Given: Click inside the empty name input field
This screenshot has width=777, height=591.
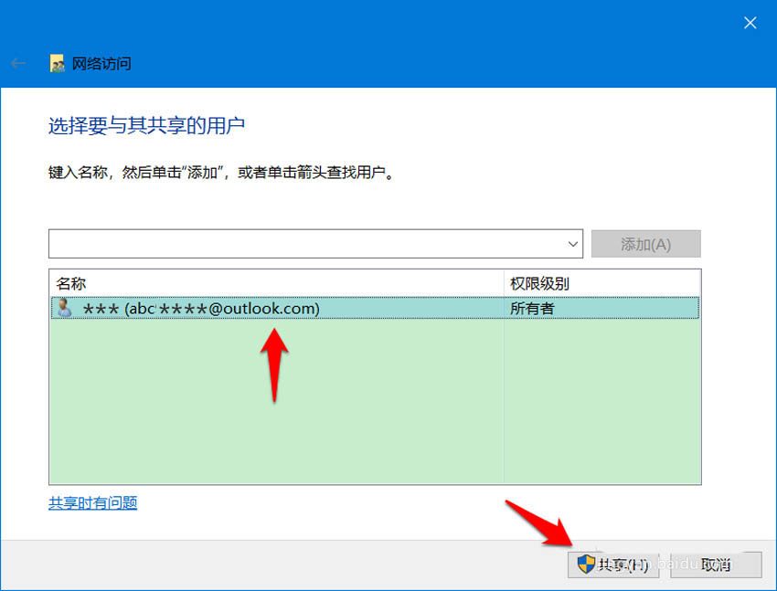Looking at the screenshot, I should tap(274, 243).
